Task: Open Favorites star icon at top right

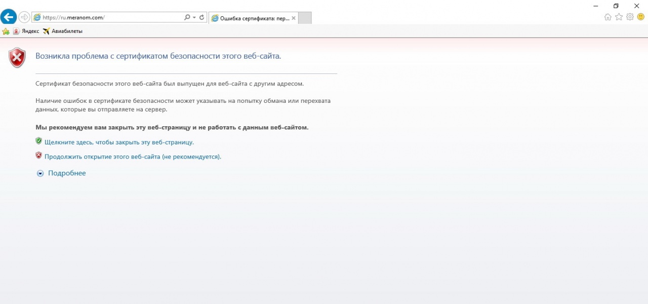Action: click(x=619, y=17)
